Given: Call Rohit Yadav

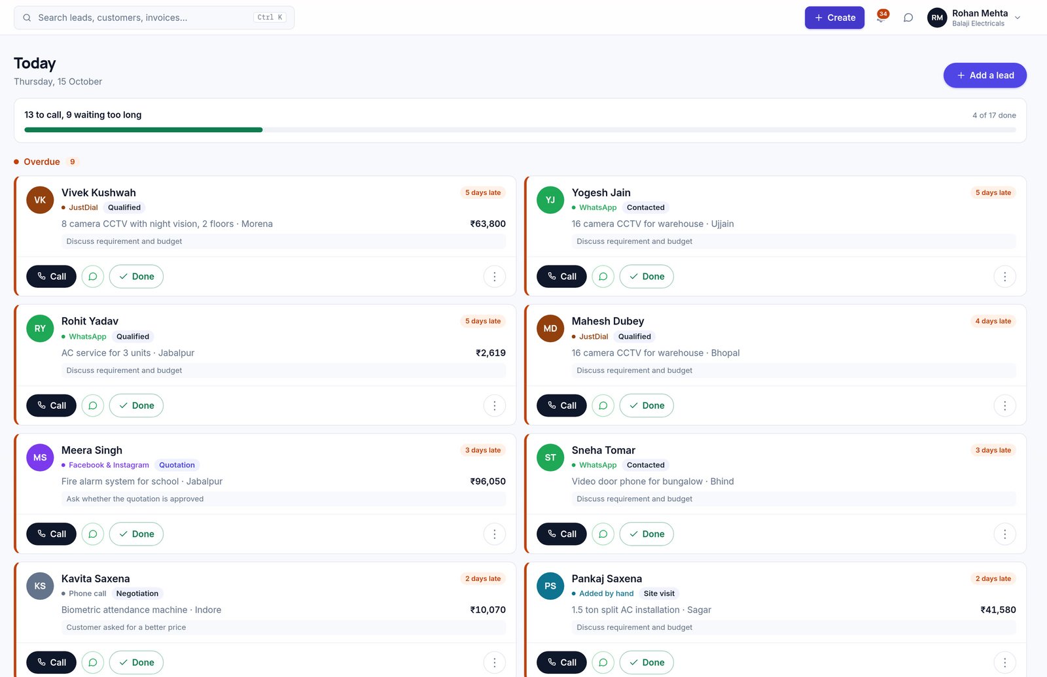Looking at the screenshot, I should point(51,406).
